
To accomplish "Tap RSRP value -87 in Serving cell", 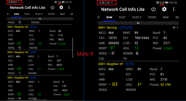I will tap(112, 48).
